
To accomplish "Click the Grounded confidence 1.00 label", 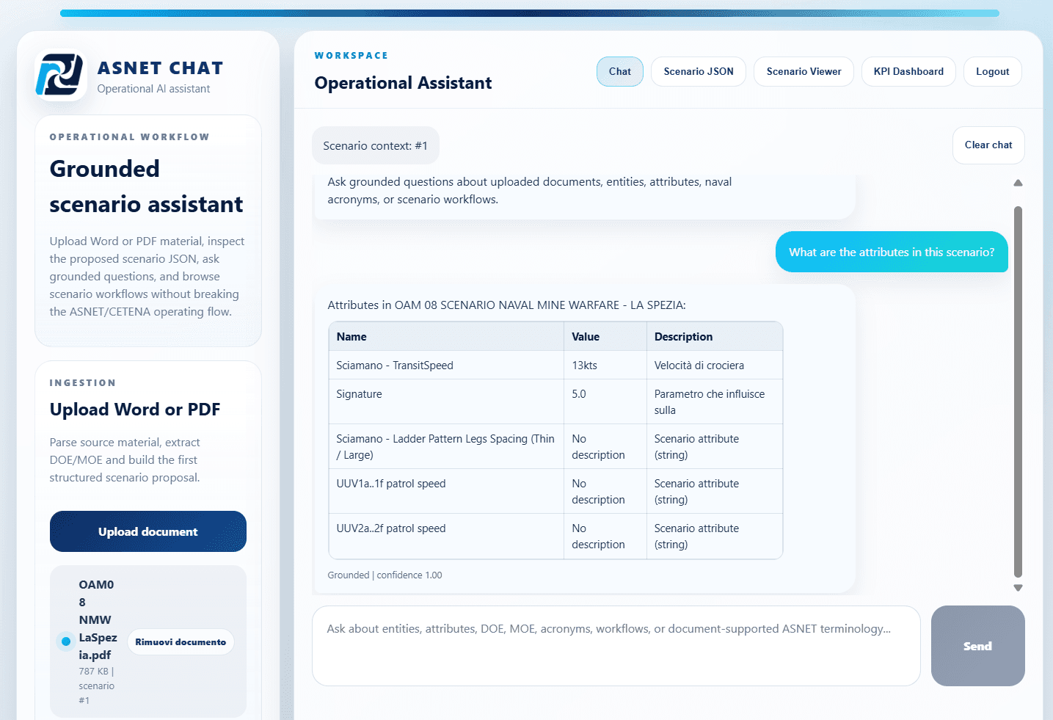I will [x=385, y=575].
